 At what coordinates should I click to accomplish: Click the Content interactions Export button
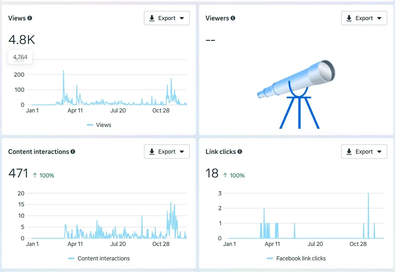click(167, 151)
